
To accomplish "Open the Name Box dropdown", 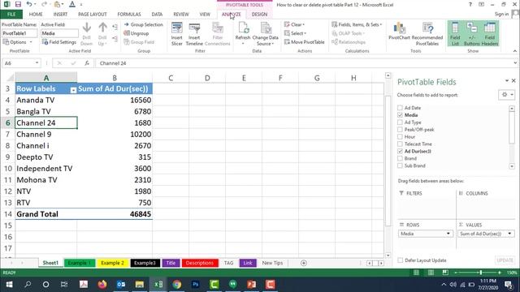I will (37, 63).
